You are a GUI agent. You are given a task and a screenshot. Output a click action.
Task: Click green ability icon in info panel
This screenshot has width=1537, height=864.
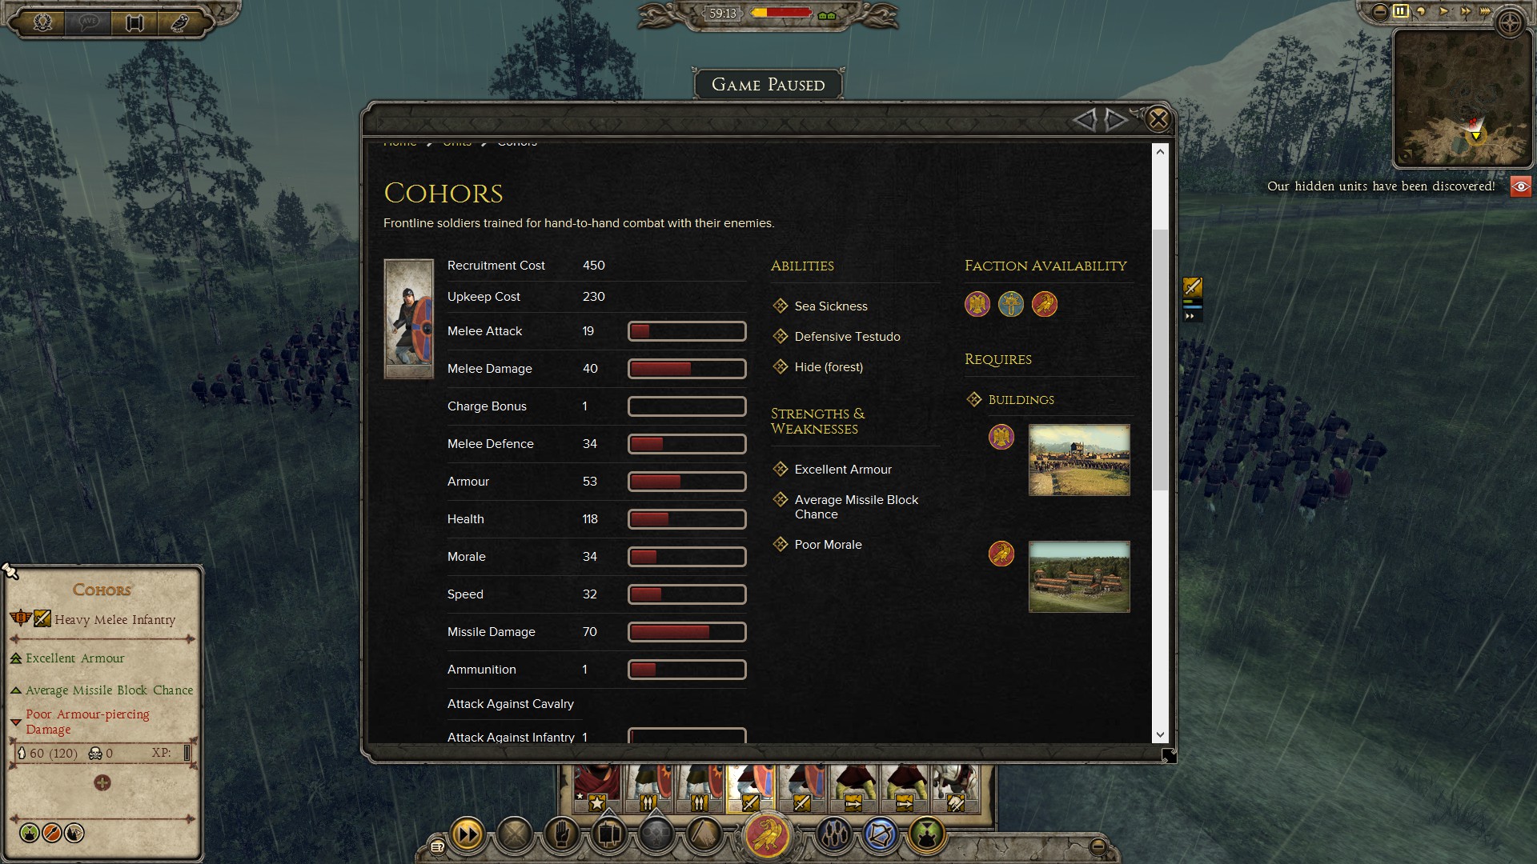pos(30,834)
